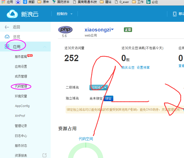Open the 0_exer bookmark
The width and height of the screenshot is (184, 158).
(x=122, y=2)
